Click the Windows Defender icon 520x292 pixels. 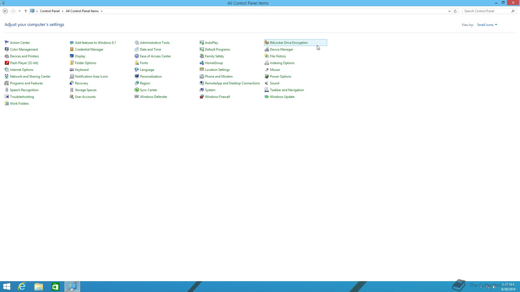click(137, 97)
